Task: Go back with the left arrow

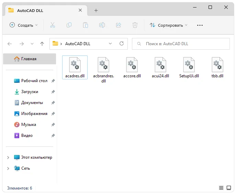Action: 10,44
